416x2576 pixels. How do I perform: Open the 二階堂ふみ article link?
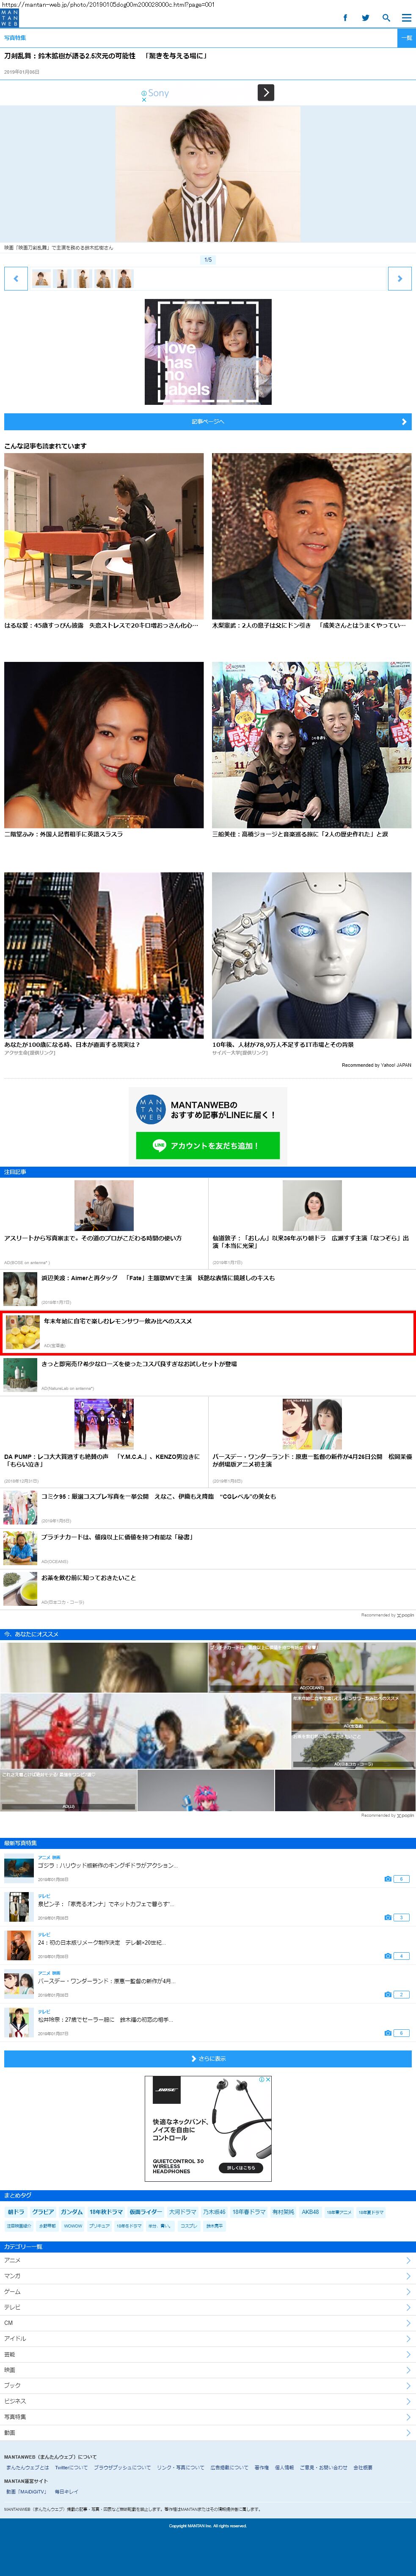point(104,750)
